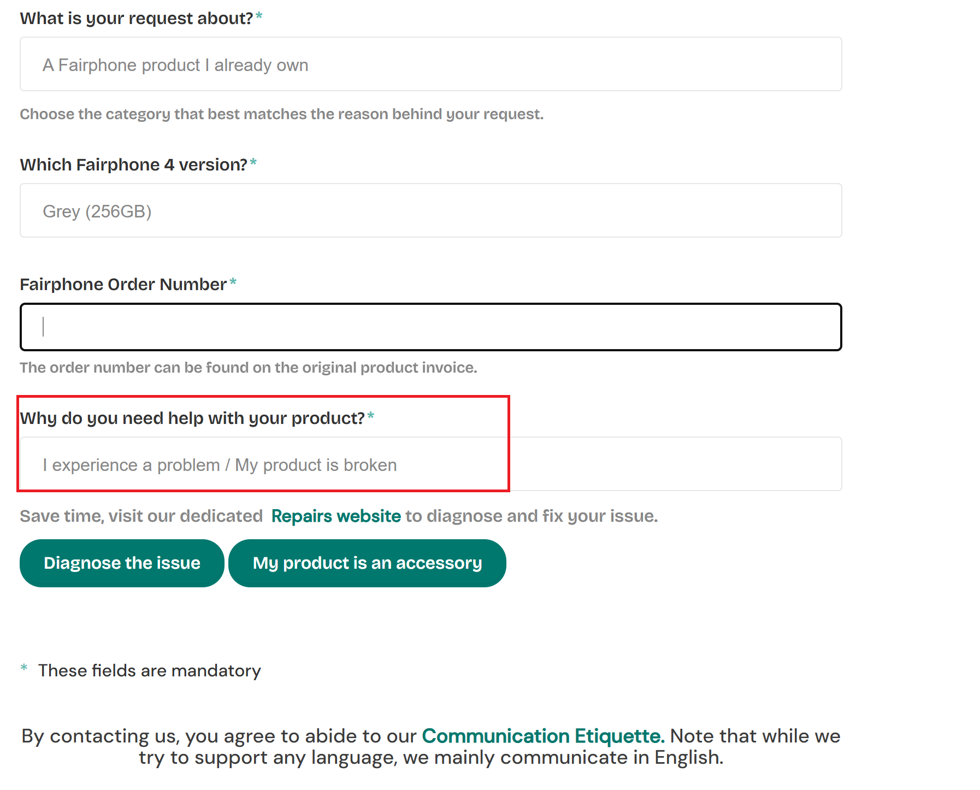Click the "Choose the category" helper text
Image resolution: width=980 pixels, height=790 pixels.
[282, 114]
